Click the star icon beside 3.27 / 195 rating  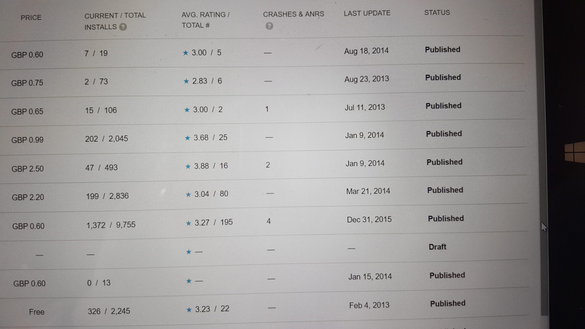[188, 223]
